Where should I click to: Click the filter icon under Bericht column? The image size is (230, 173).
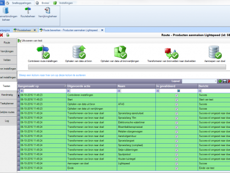[200, 91]
